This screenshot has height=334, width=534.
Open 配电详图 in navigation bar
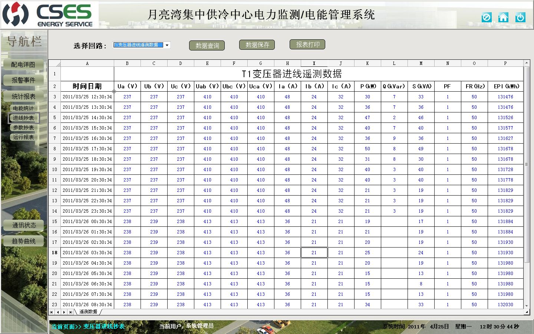pyautogui.click(x=23, y=65)
